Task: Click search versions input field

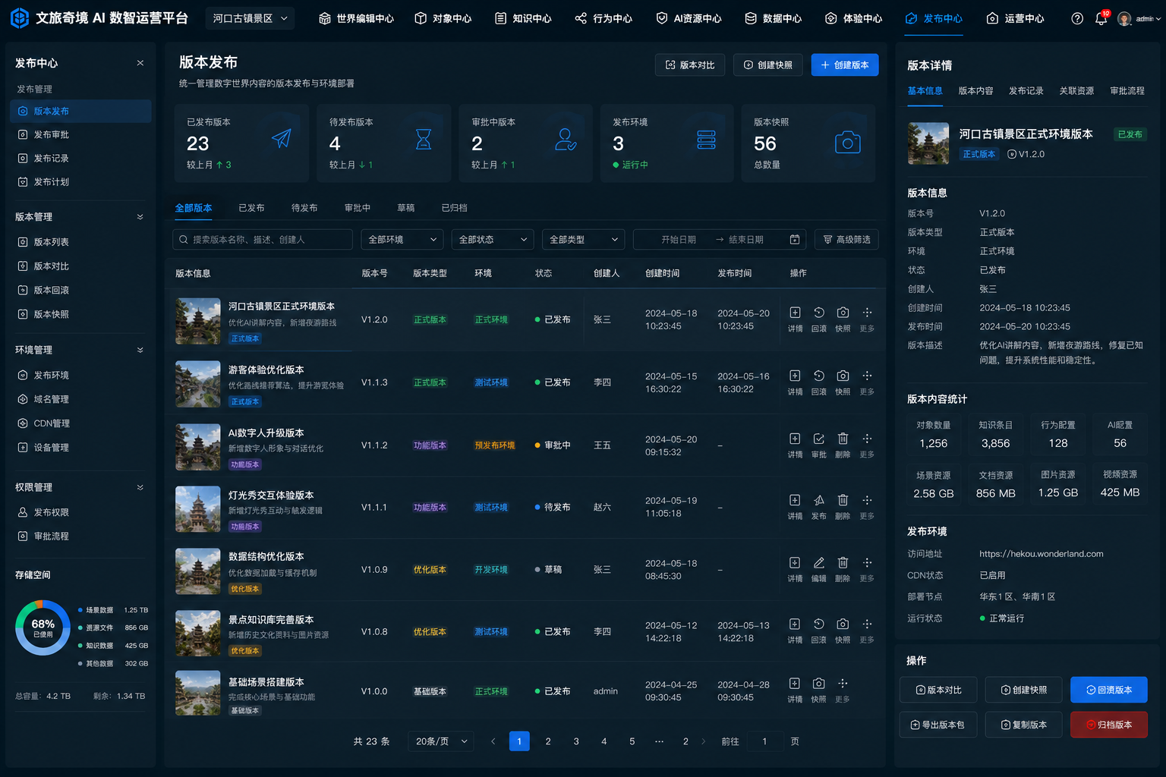Action: pyautogui.click(x=263, y=240)
